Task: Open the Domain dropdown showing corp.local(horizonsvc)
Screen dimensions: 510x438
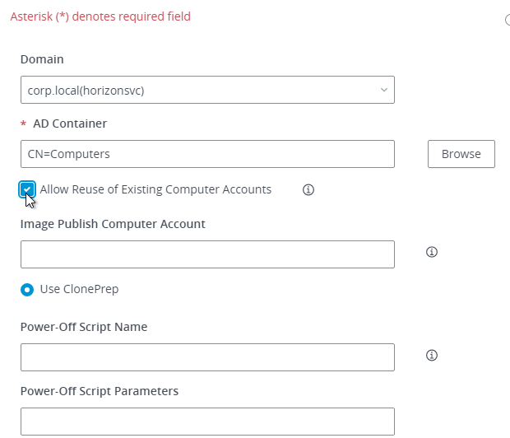Action: click(x=207, y=90)
